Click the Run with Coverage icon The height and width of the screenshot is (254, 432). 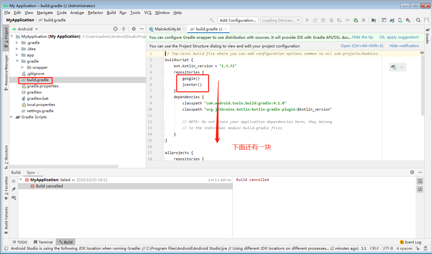coord(339,20)
